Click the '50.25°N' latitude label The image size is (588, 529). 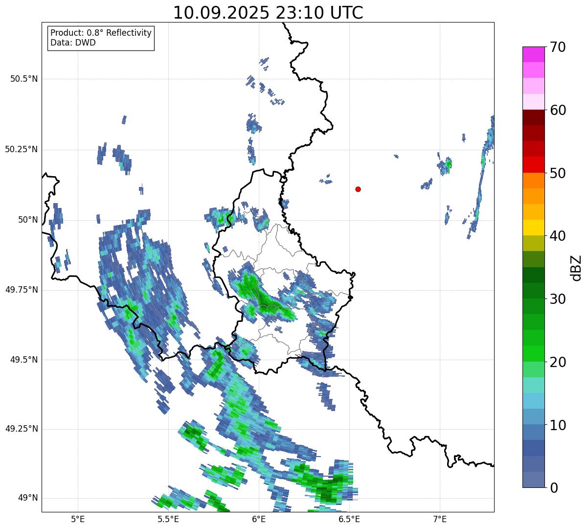coord(21,149)
